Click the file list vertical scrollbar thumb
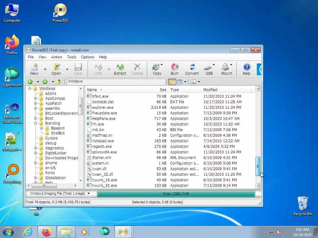The image size is (318, 238). 258,166
